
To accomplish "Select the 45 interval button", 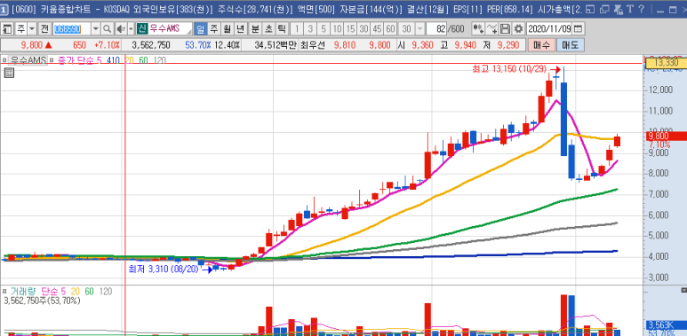I will pos(377,29).
